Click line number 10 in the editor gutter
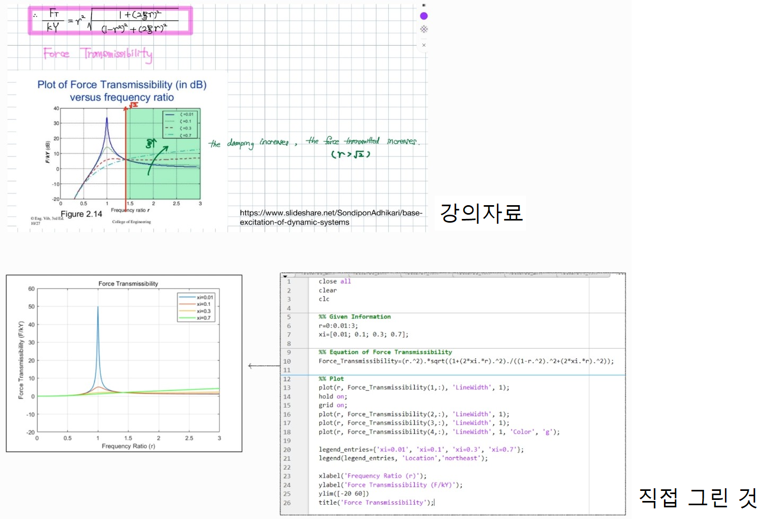This screenshot has height=519, width=770. (287, 362)
